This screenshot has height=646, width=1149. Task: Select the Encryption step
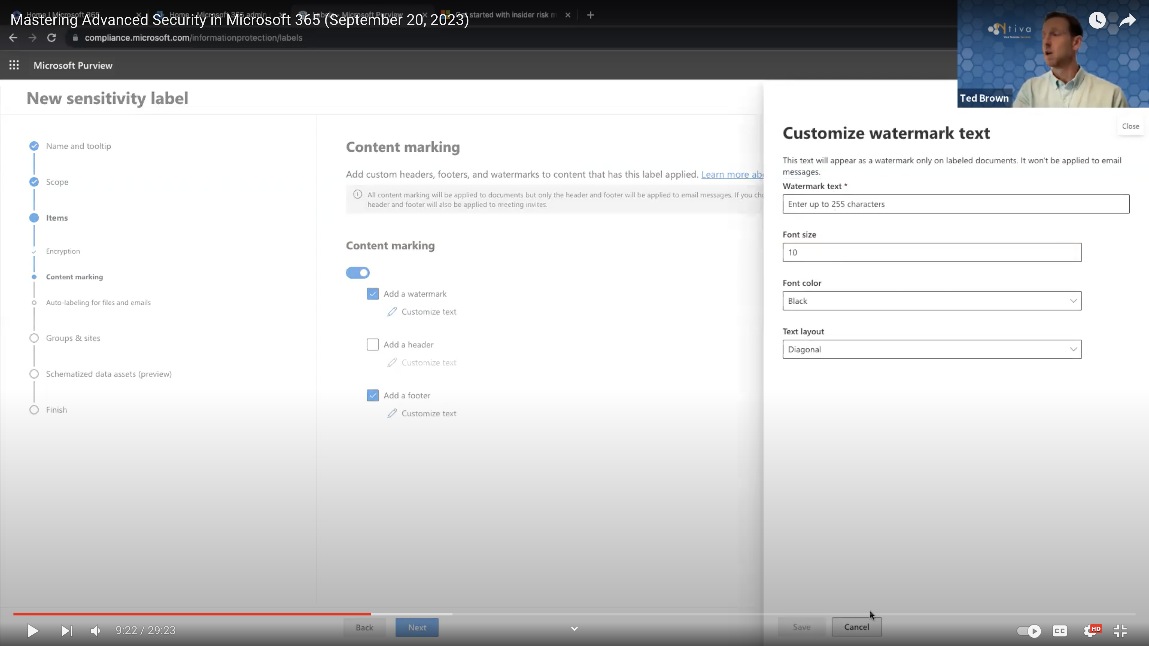(63, 251)
